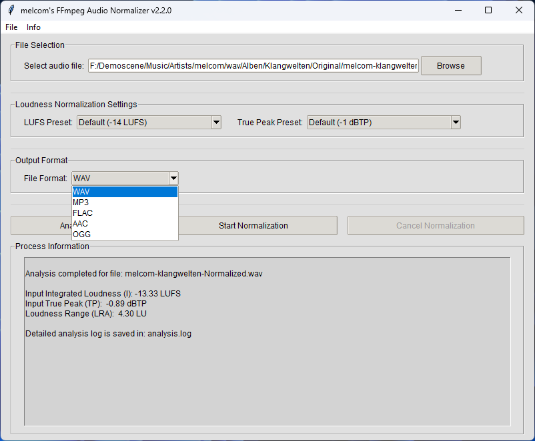The image size is (535, 441).
Task: Pick FLAC in the format list
Action: 124,213
